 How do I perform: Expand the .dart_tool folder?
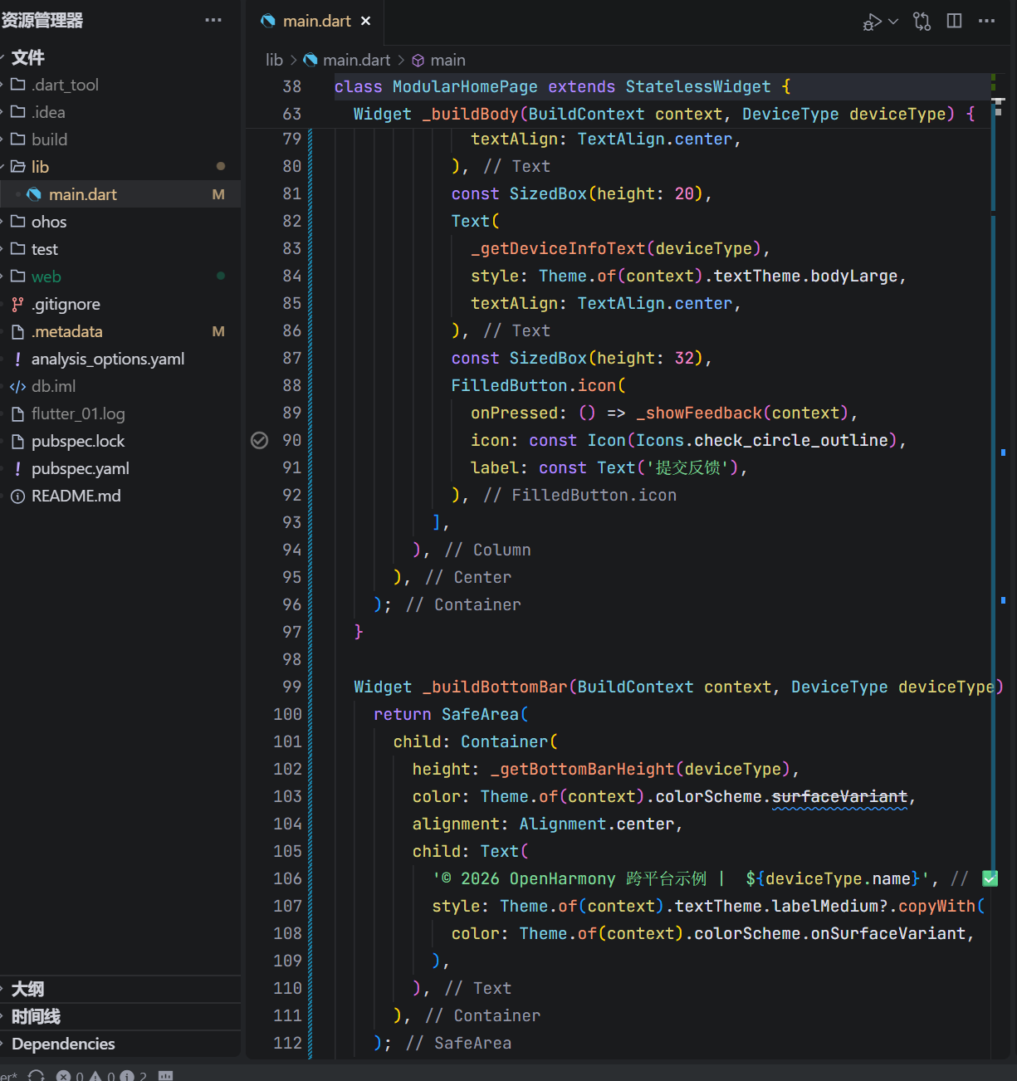point(120,85)
